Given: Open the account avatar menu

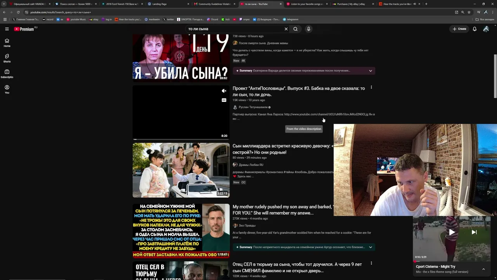Looking at the screenshot, I should (486, 29).
